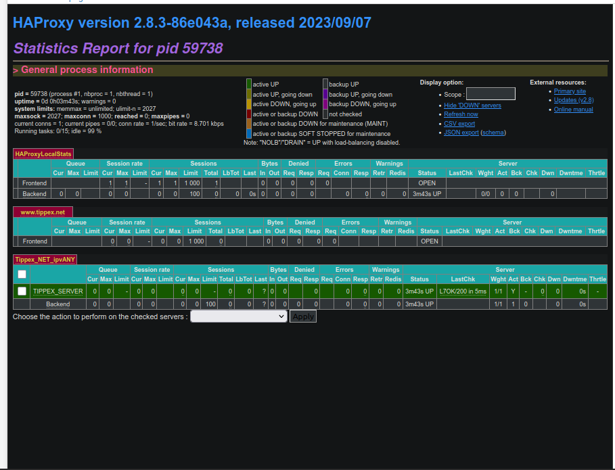Open the JSON schema link
Image resolution: width=615 pixels, height=470 pixels.
coord(493,133)
